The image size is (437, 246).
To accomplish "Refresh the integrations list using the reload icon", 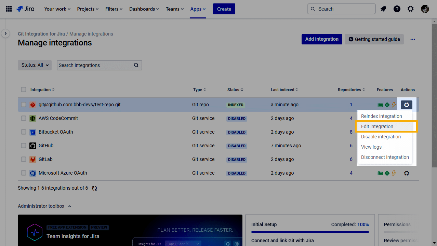I will 95,188.
